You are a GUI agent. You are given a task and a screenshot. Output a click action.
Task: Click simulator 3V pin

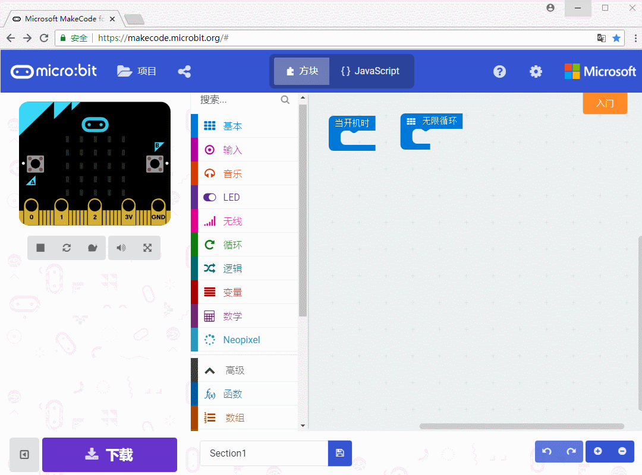tap(128, 211)
